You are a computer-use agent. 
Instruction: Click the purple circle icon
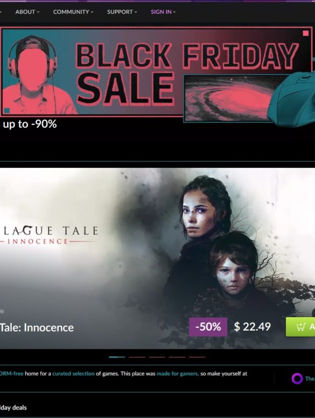tap(297, 378)
